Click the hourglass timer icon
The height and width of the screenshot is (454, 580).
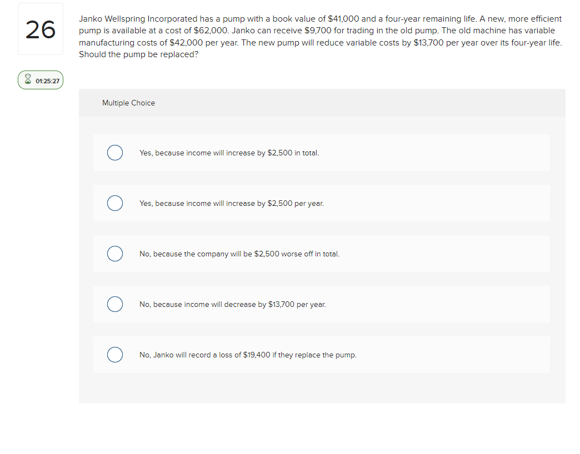click(x=28, y=79)
